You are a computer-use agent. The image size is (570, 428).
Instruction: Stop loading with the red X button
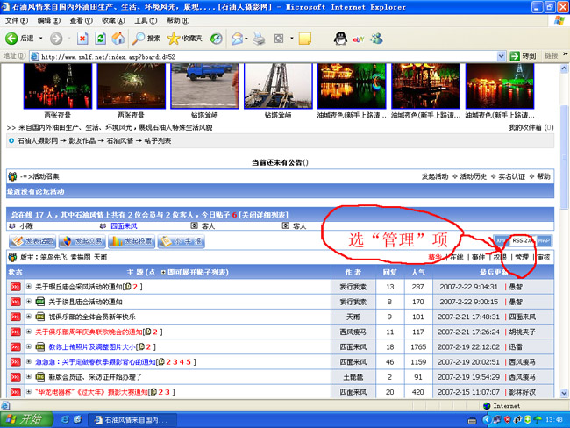point(82,39)
